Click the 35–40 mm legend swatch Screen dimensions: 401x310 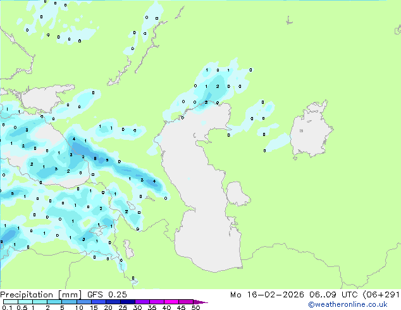click(157, 302)
